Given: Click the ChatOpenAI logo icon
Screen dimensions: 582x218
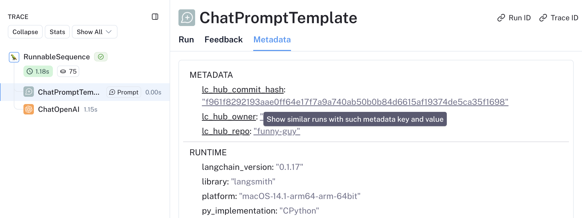Looking at the screenshot, I should (x=29, y=109).
